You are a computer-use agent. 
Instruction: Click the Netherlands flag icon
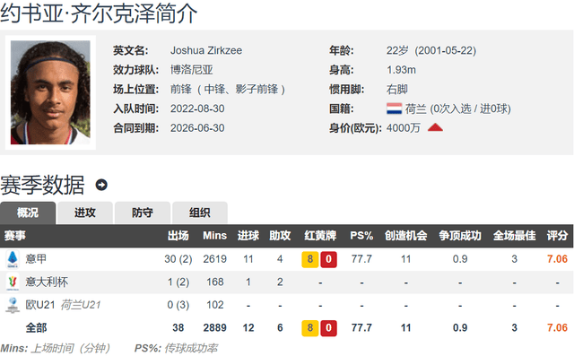tap(394, 109)
